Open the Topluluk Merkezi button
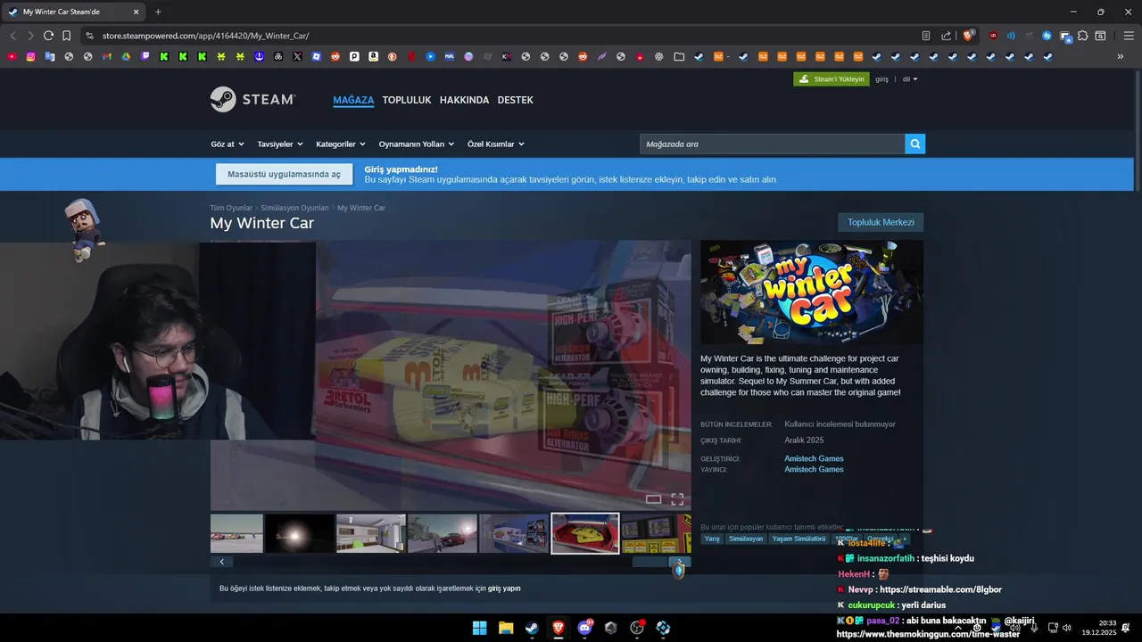 [881, 222]
